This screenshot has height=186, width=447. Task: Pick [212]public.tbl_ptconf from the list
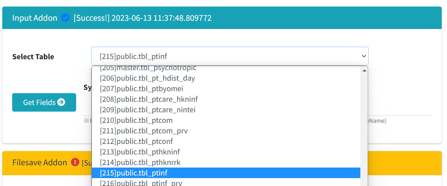coord(226,142)
